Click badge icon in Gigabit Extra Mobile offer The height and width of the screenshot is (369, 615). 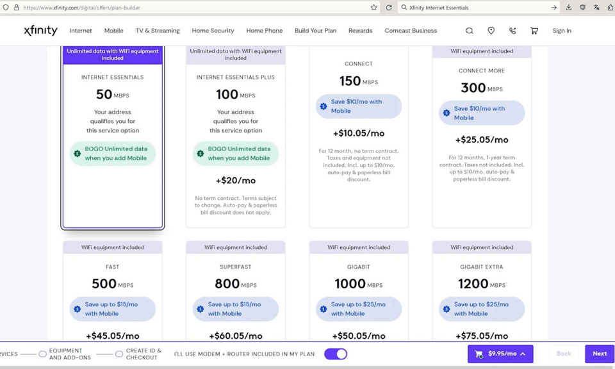[x=447, y=309]
